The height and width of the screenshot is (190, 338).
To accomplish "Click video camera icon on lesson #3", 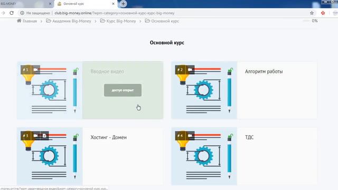I will [x=35, y=136].
